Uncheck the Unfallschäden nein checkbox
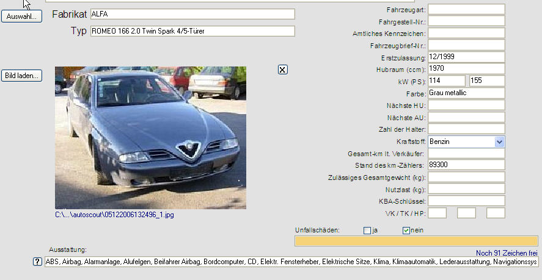This screenshot has width=542, height=280. click(x=406, y=231)
